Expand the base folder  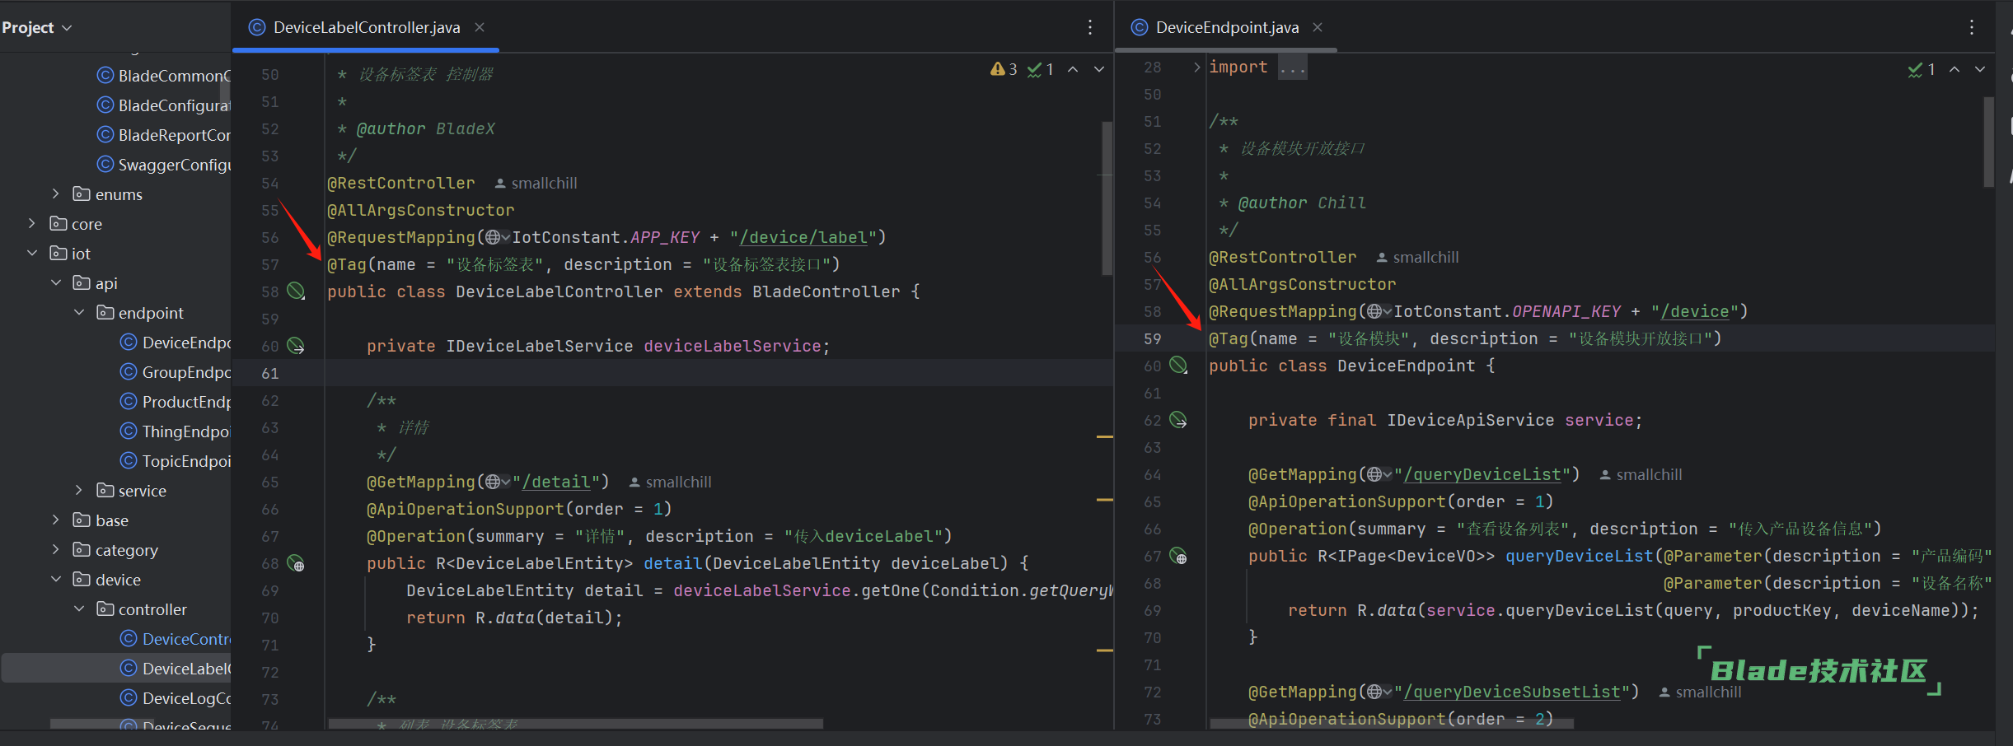coord(55,520)
